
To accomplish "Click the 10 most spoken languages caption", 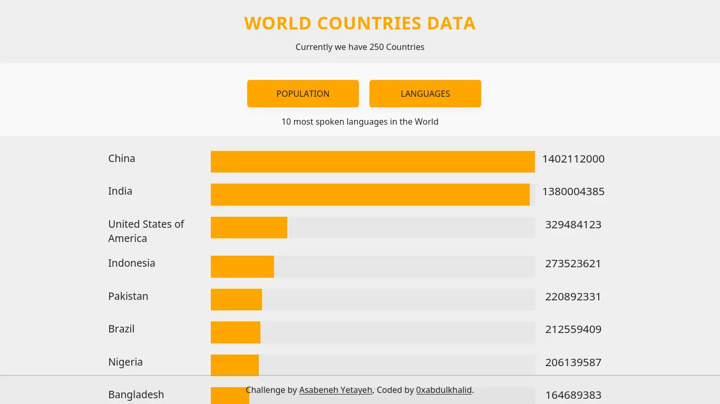I will pyautogui.click(x=360, y=122).
